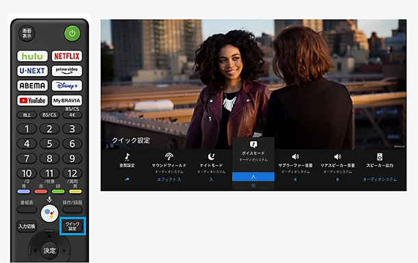418x263 pixels.
Task: Select the リアスピーカー音量 speaker icon
Action: [x=338, y=157]
